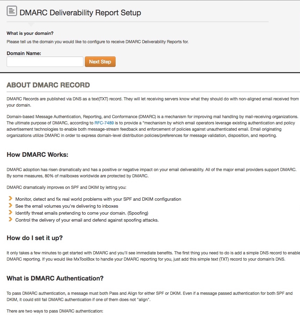The width and height of the screenshot is (300, 315).
Task: Click the instruction text below the domain question
Action: coord(97,41)
